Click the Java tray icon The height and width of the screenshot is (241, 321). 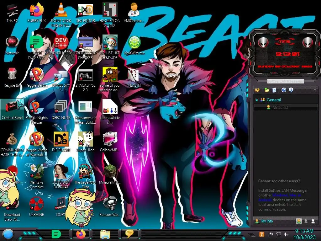pyautogui.click(x=262, y=234)
